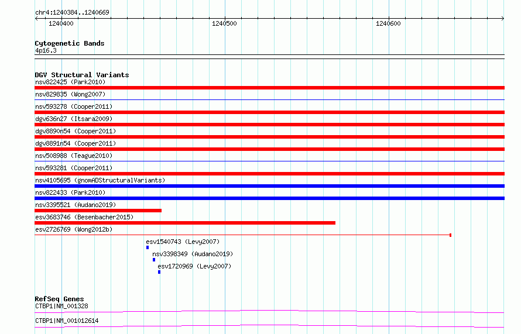Image resolution: width=521 pixels, height=334 pixels.
Task: Open nsv4105695 (gnomADStructuralVariants) label
Action: (x=100, y=180)
